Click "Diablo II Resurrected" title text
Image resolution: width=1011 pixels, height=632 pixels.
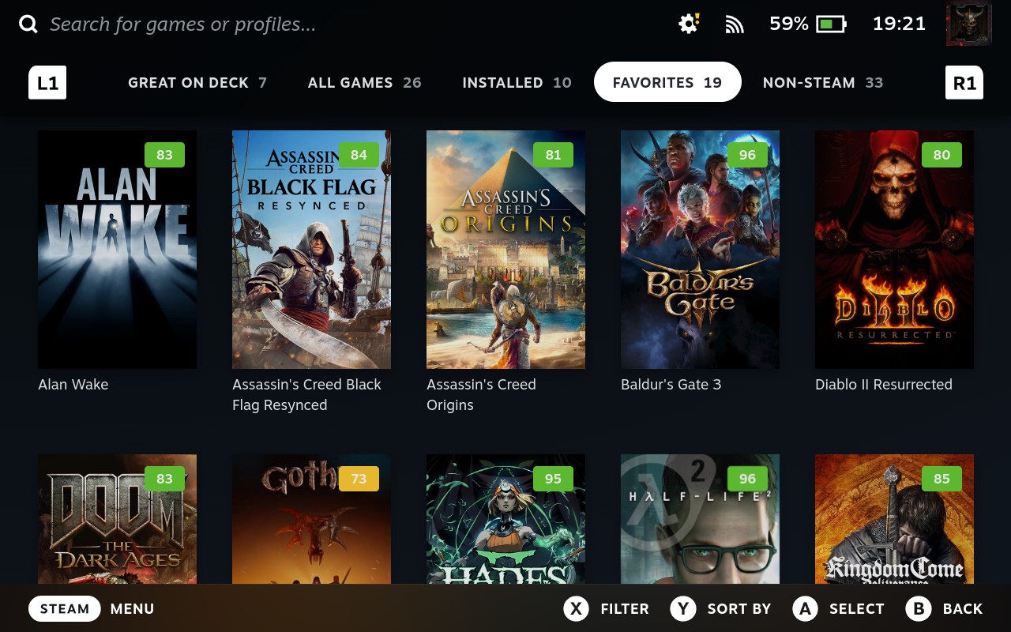[x=884, y=385]
